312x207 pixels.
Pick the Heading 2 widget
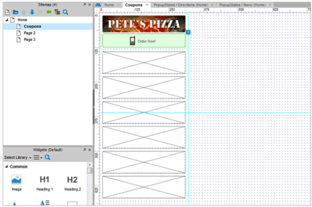[x=72, y=183]
